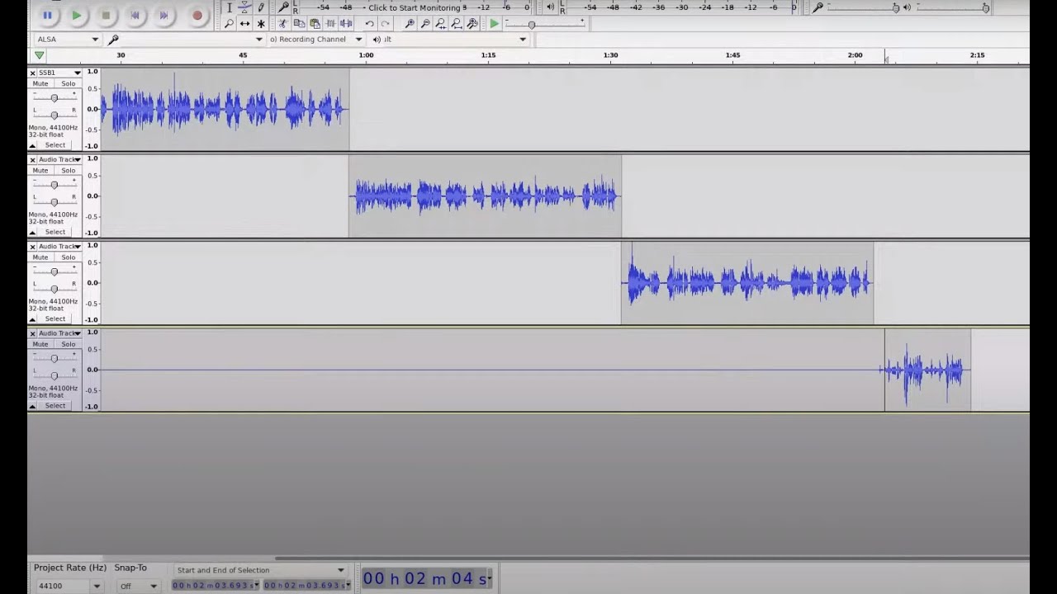Click the Zoom In icon

pyautogui.click(x=410, y=24)
